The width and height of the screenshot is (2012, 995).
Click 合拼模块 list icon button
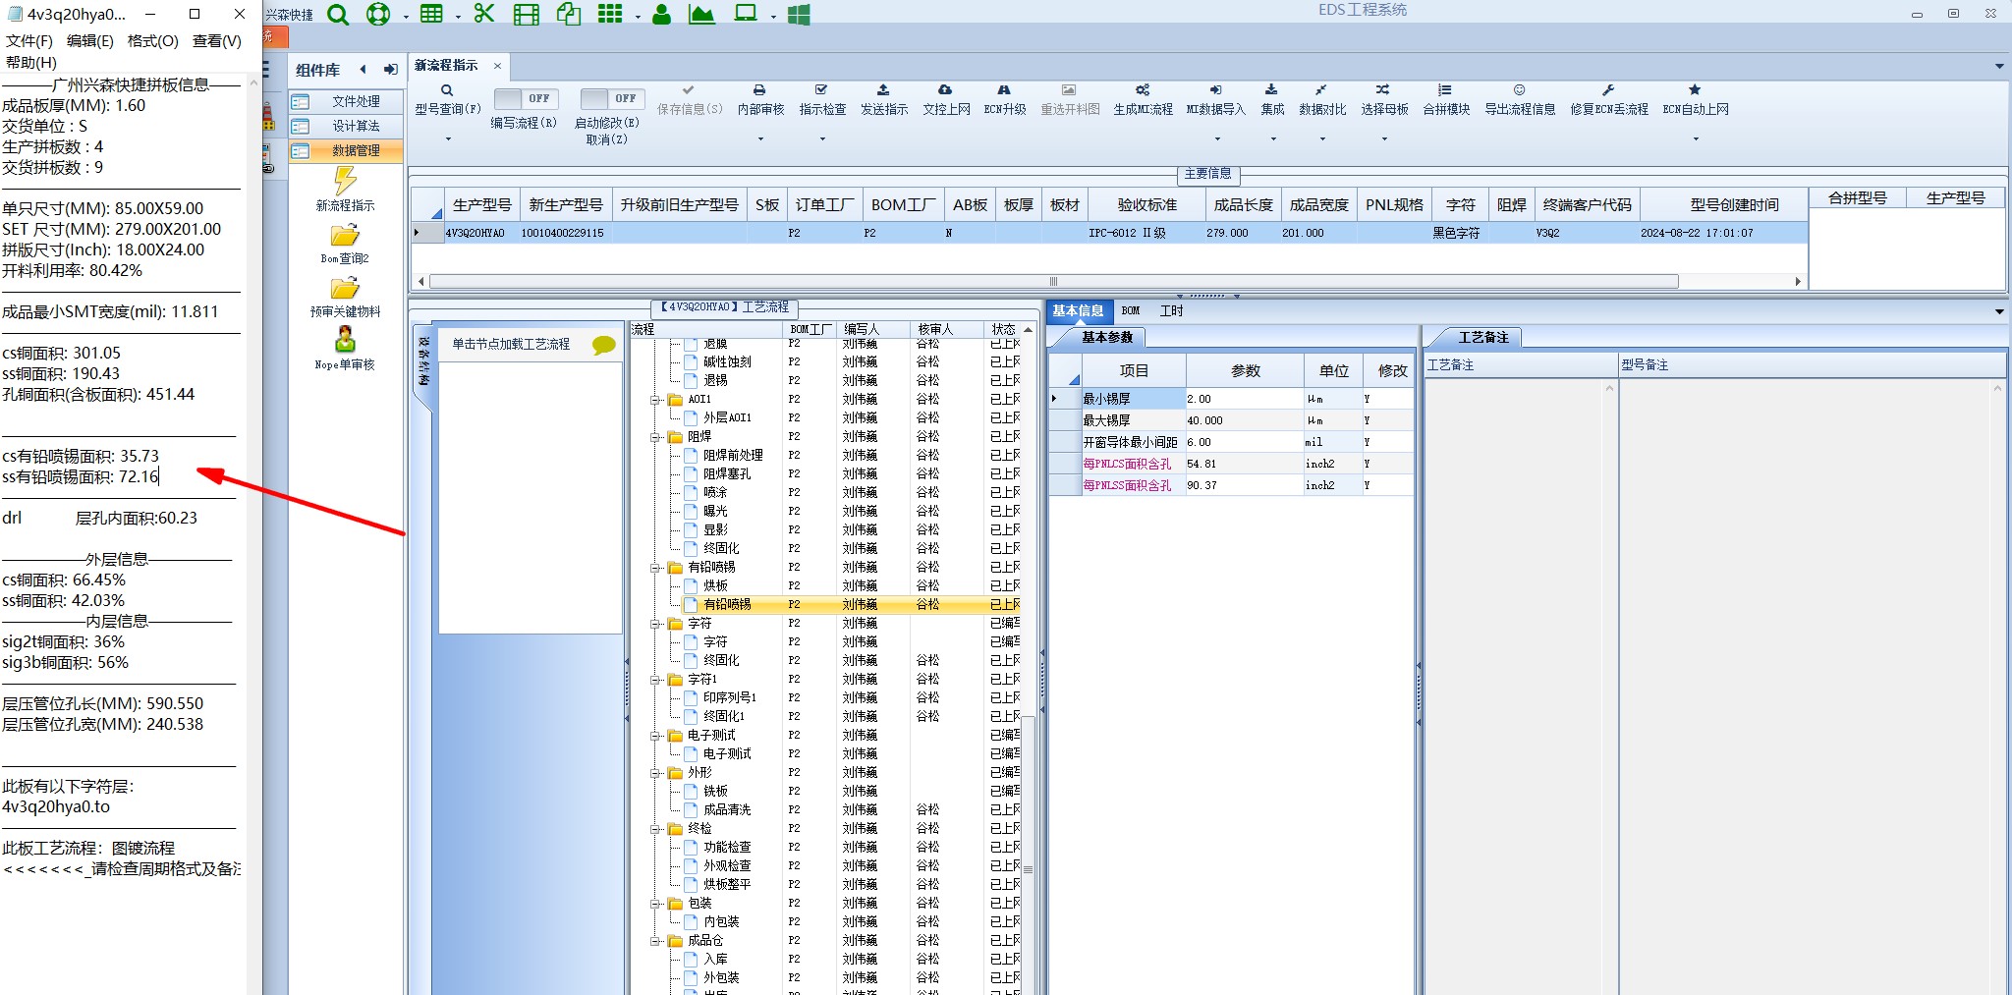click(1446, 99)
